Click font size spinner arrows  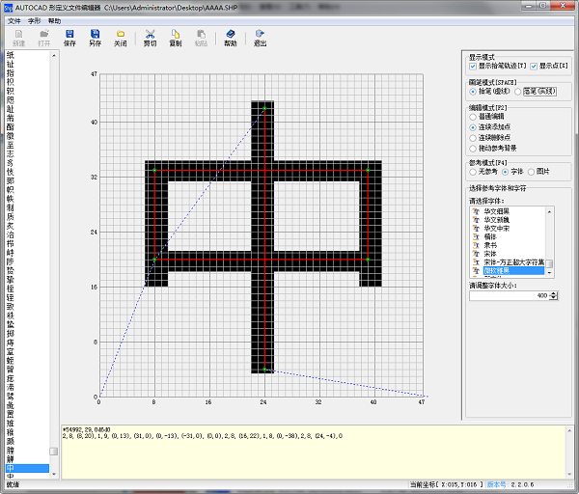point(554,294)
